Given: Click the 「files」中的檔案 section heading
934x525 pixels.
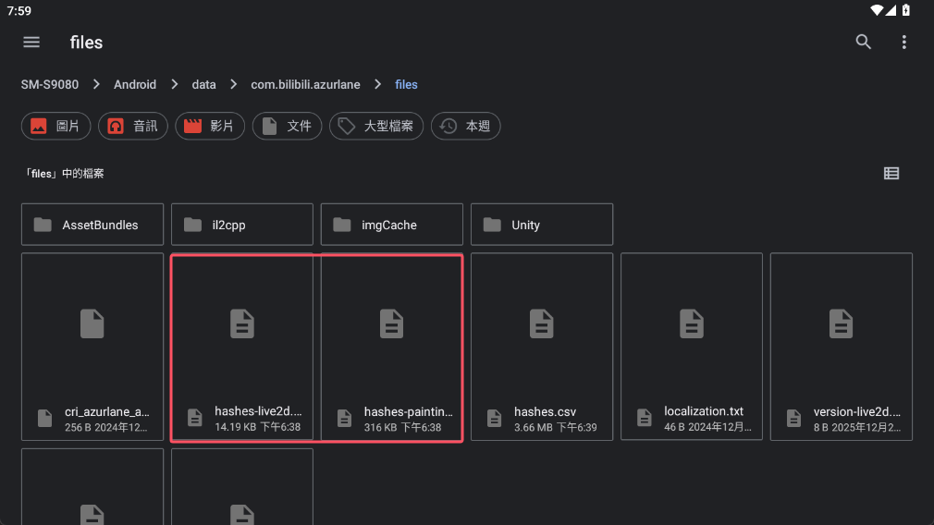Looking at the screenshot, I should (65, 174).
